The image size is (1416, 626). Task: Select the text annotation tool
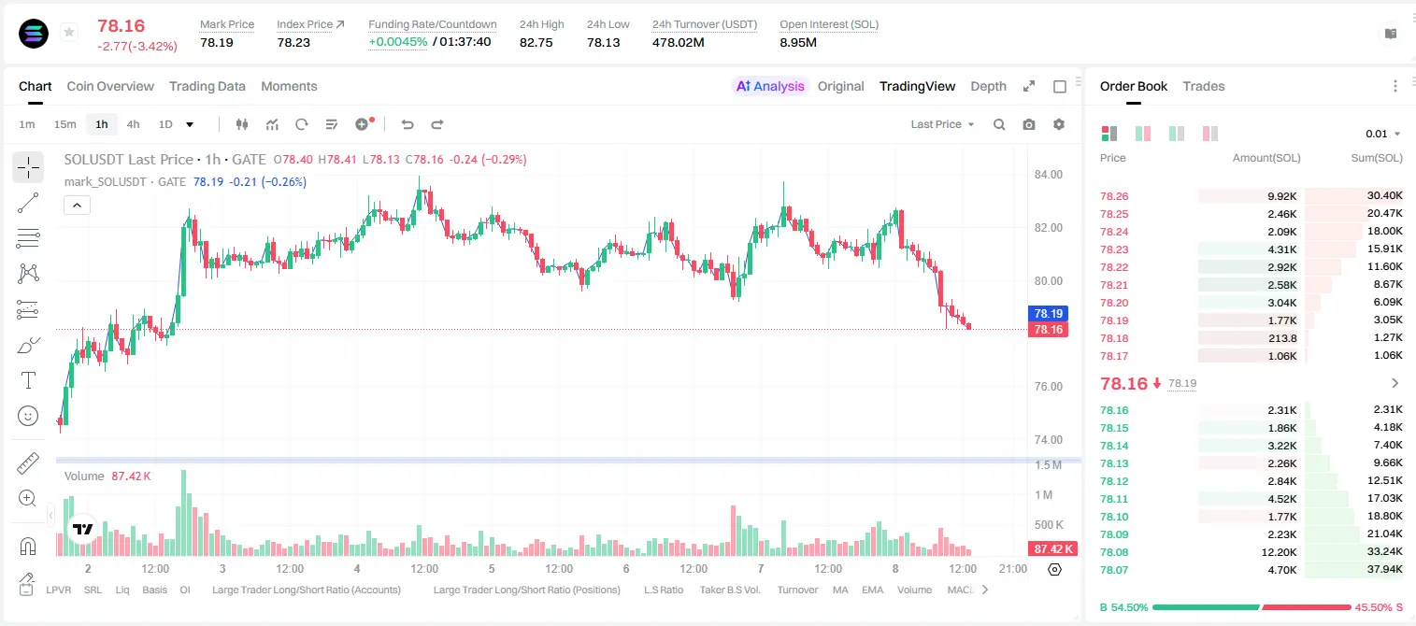28,380
